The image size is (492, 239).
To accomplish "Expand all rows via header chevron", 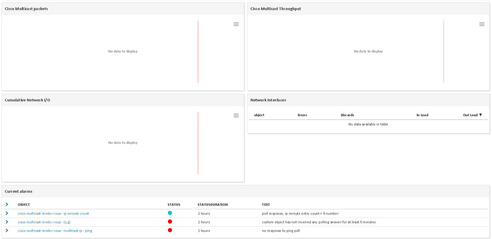I will [x=7, y=204].
